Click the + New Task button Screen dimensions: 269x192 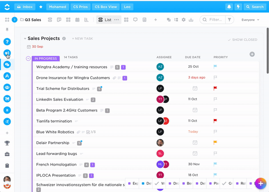[82, 39]
